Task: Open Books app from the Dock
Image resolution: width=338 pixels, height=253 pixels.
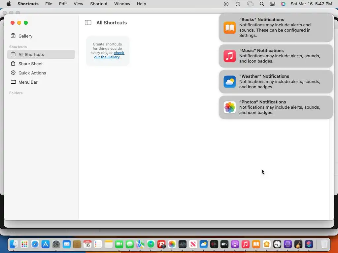Action: [256, 244]
